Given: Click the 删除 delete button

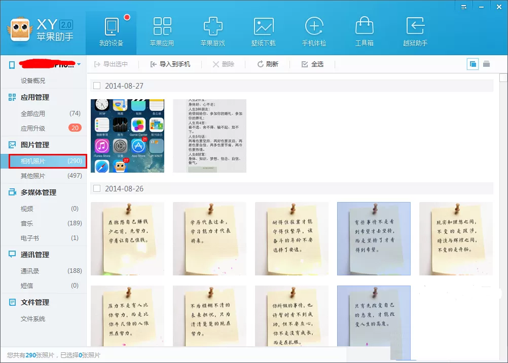Looking at the screenshot, I should pyautogui.click(x=224, y=64).
